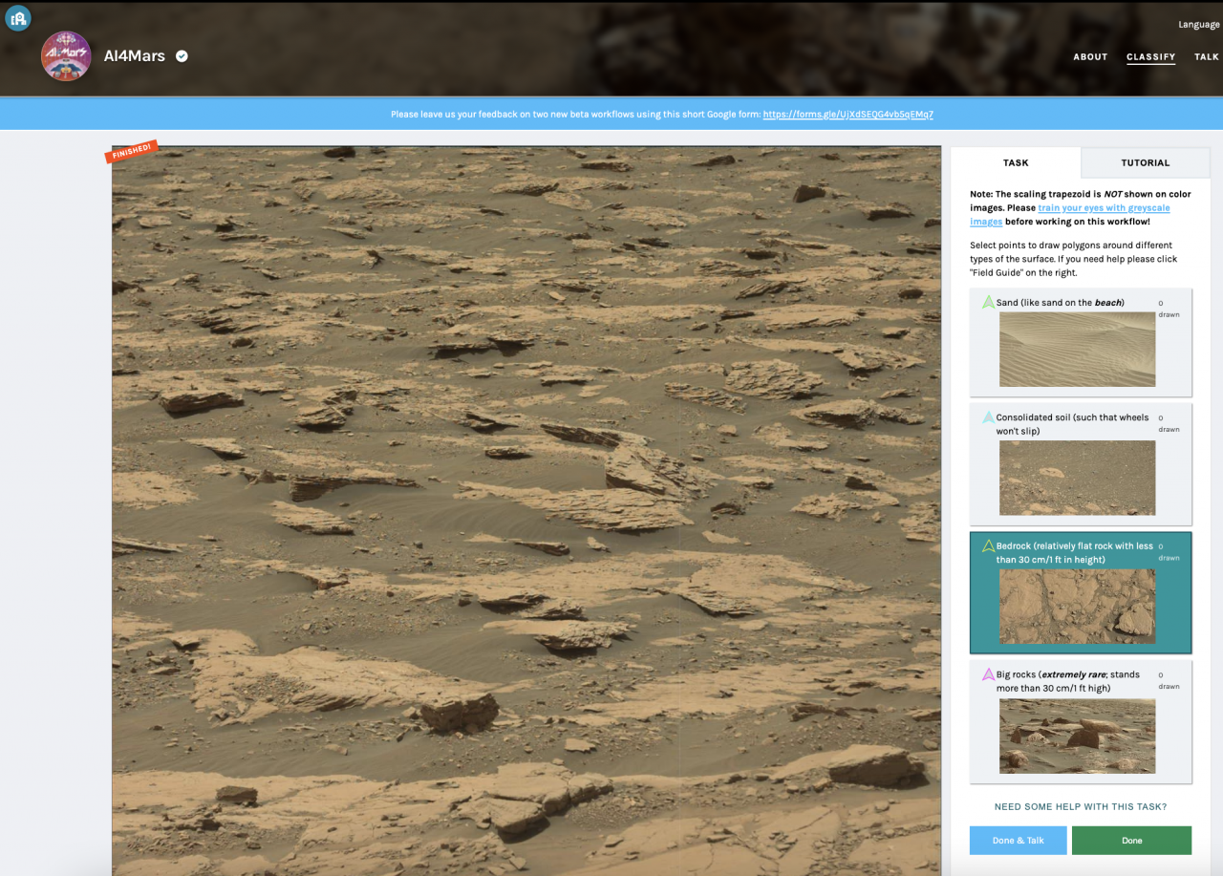Open the CLASSIFY page
The width and height of the screenshot is (1223, 876).
(1151, 57)
